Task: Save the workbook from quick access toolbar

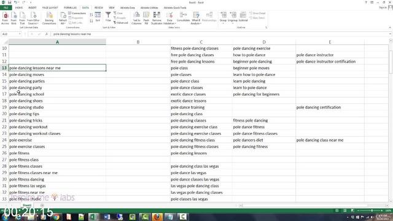Action: (x=9, y=2)
